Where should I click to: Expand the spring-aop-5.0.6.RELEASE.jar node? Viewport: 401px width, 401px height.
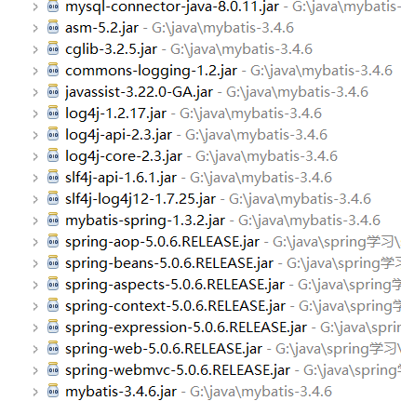(x=35, y=242)
